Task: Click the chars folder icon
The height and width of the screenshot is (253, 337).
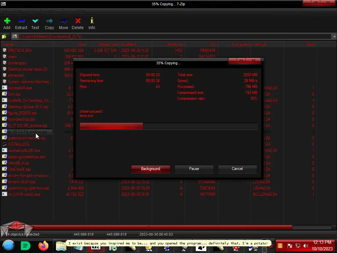Action: [x=5, y=56]
